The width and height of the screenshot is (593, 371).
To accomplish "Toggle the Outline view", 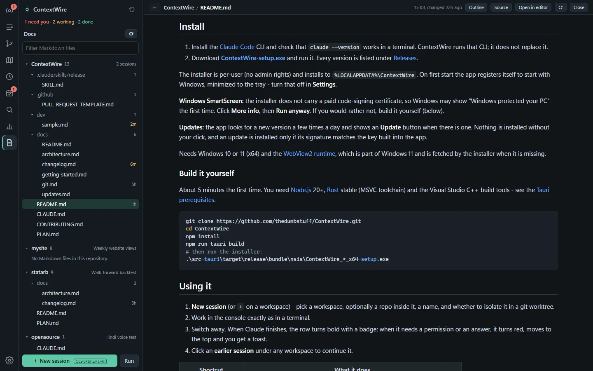I will tap(476, 7).
